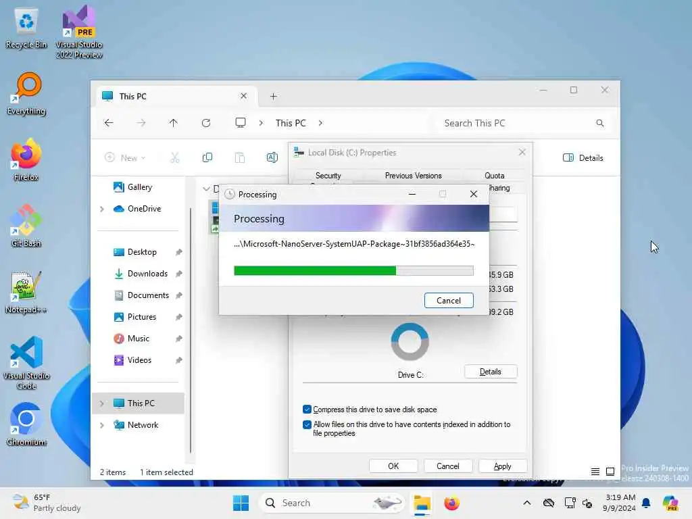Open the New dropdown menu
The width and height of the screenshot is (692, 519).
coord(126,157)
